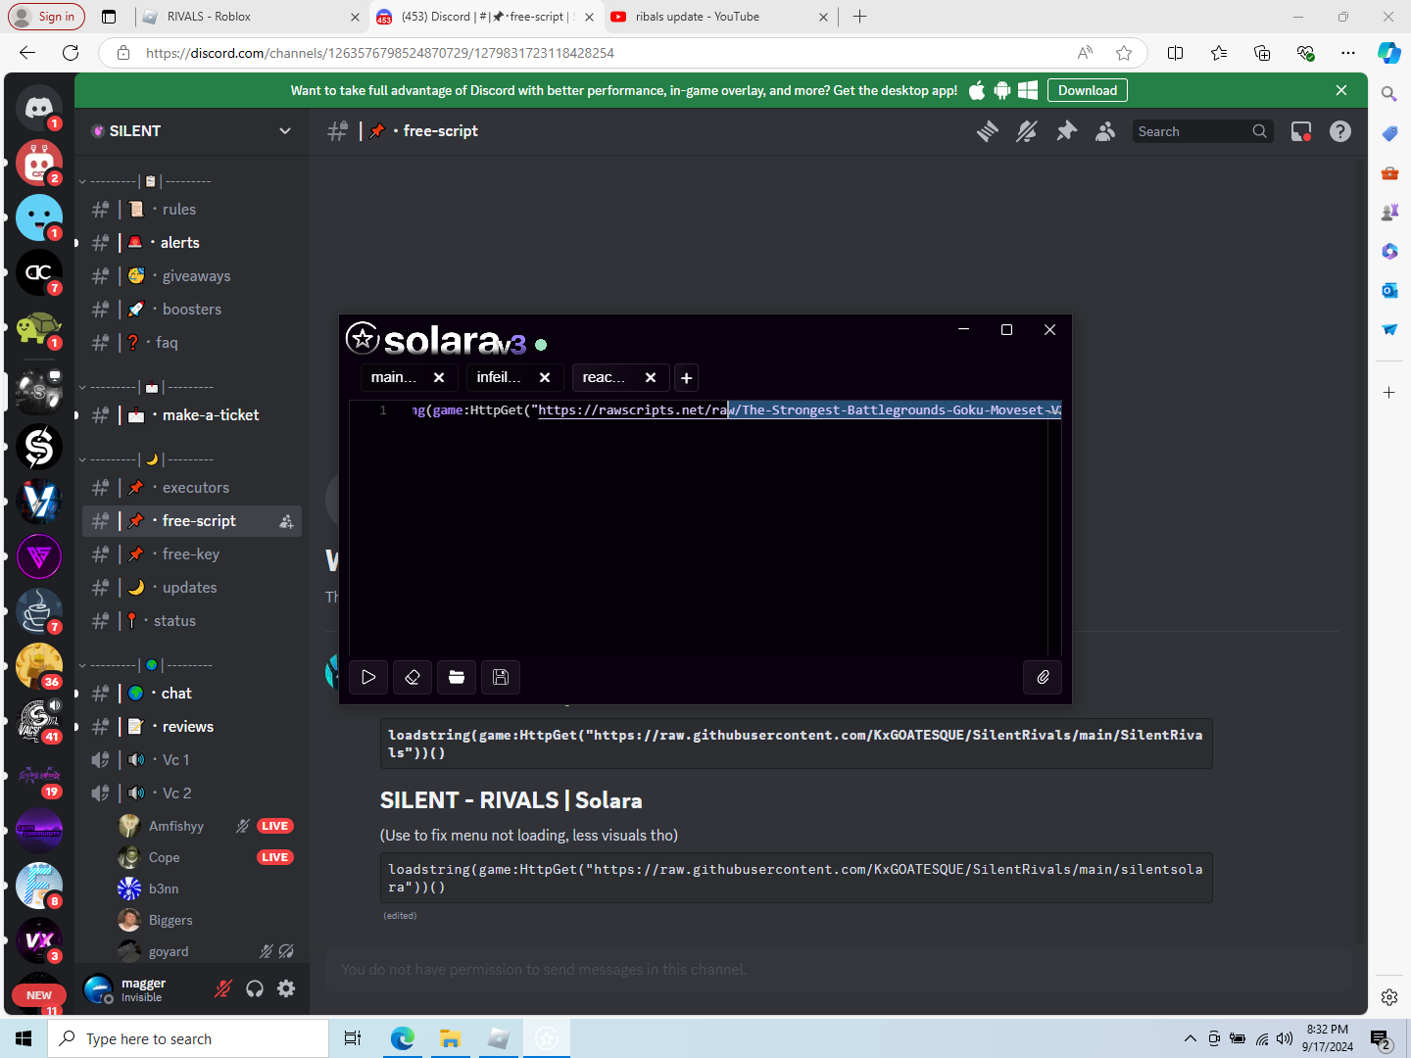Viewport: 1411px width, 1058px height.
Task: Open a new browser tab
Action: (x=860, y=17)
